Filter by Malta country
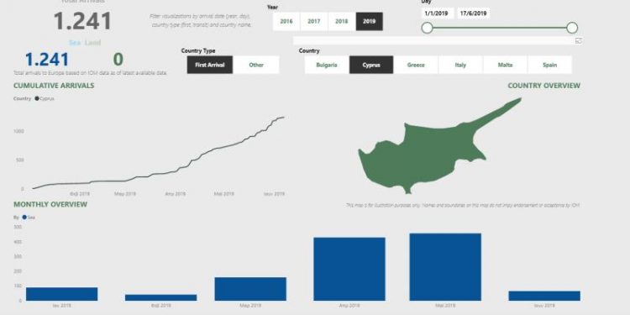630x315 pixels. (x=505, y=65)
